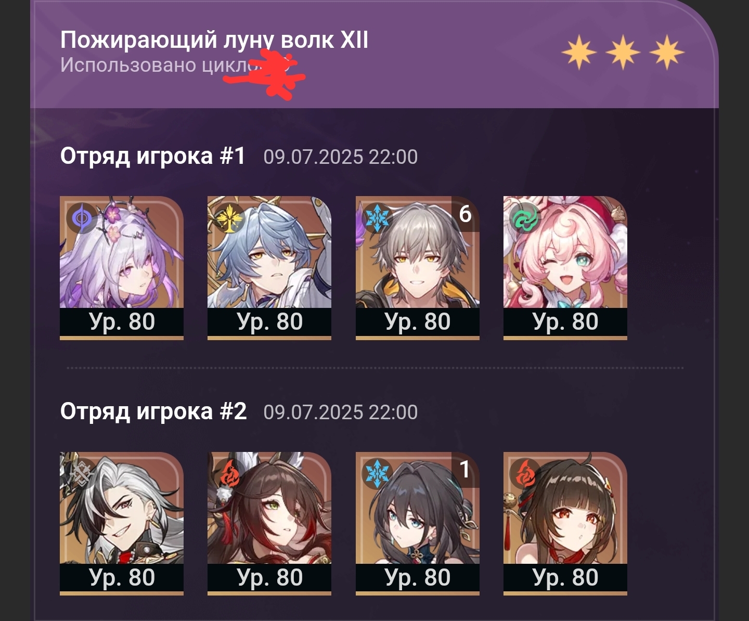Click the eidolon 6 badge
The image size is (749, 621).
pyautogui.click(x=465, y=214)
